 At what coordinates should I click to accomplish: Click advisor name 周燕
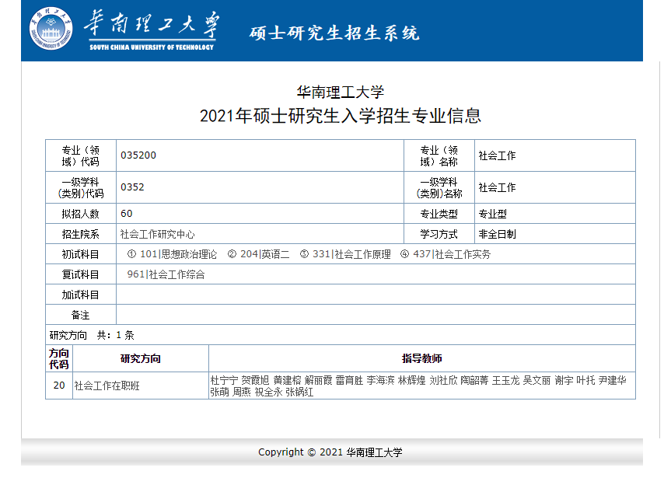click(241, 392)
